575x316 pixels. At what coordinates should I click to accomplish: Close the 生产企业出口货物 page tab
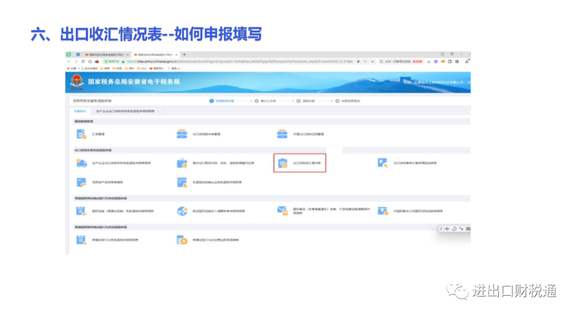pyautogui.click(x=159, y=111)
